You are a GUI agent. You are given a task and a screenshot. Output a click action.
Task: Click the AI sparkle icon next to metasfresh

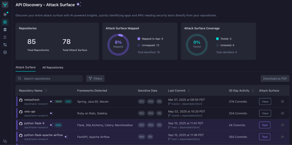pos(51,101)
